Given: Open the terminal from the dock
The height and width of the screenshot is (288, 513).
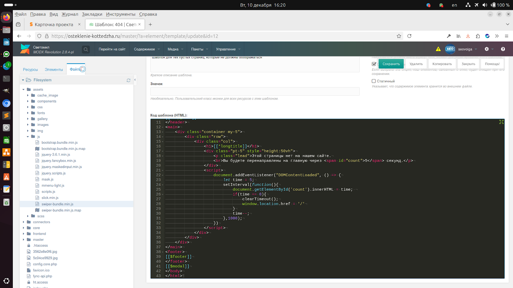Looking at the screenshot, I should coord(6,78).
